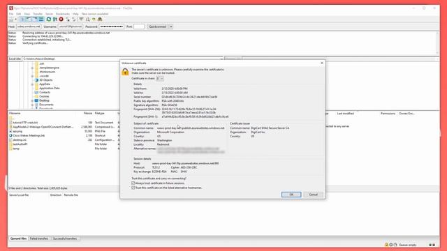Image resolution: width=447 pixels, height=251 pixels.
Task: Open the Bookmarks menu
Action: pos(63,14)
